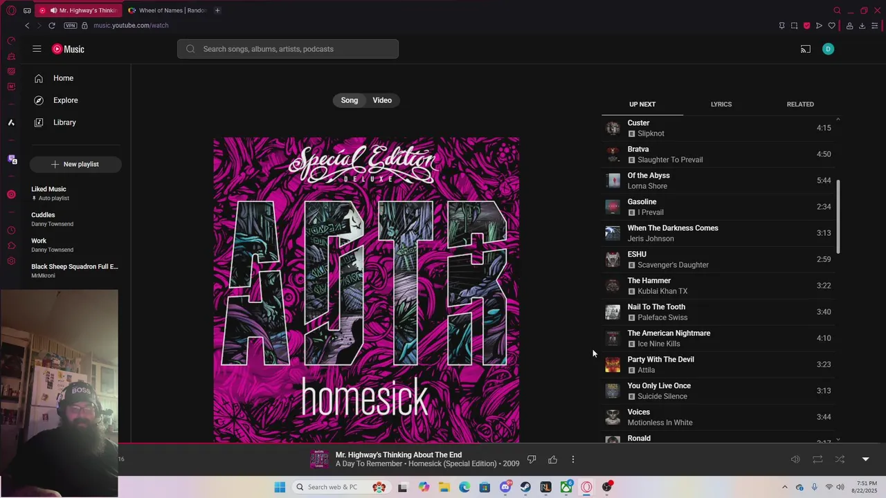Viewport: 886px width, 498px height.
Task: Open the Explore section in sidebar
Action: (75, 100)
